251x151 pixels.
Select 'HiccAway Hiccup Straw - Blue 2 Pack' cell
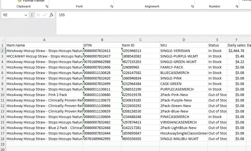[44, 128]
